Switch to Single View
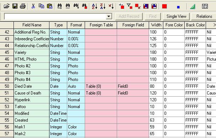The image size is (216, 138). click(x=177, y=16)
